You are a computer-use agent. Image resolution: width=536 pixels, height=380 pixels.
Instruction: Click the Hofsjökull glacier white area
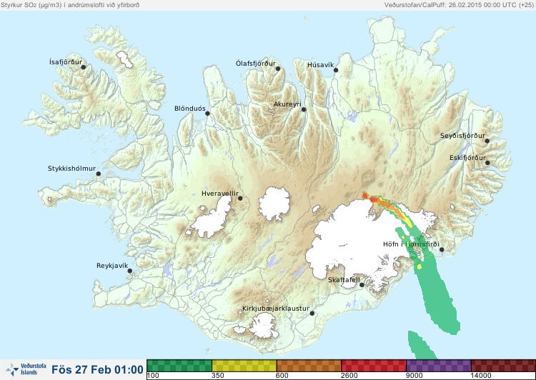(274, 204)
